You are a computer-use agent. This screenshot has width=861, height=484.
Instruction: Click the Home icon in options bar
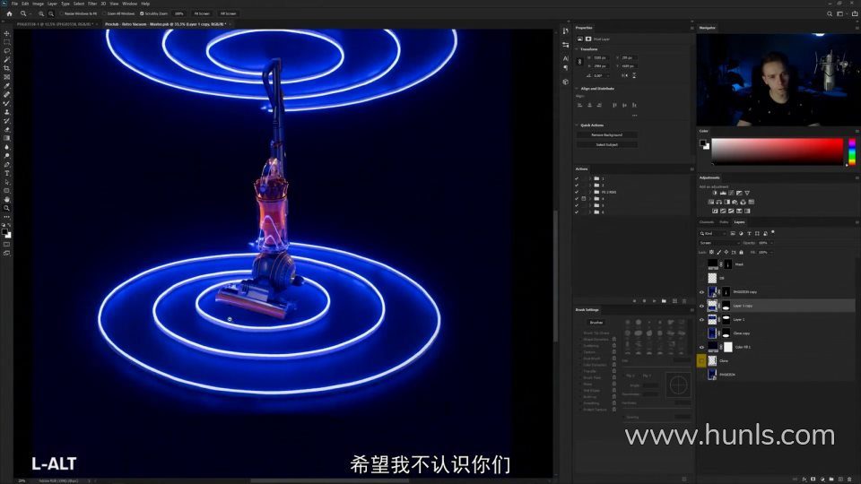(x=9, y=13)
